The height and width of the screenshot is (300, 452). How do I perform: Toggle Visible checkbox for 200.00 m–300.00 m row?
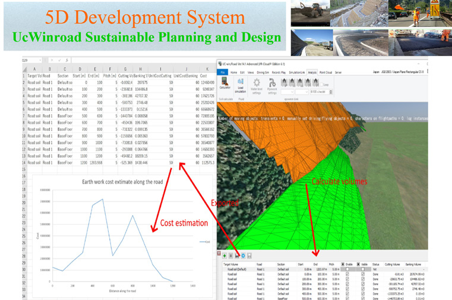363,284
